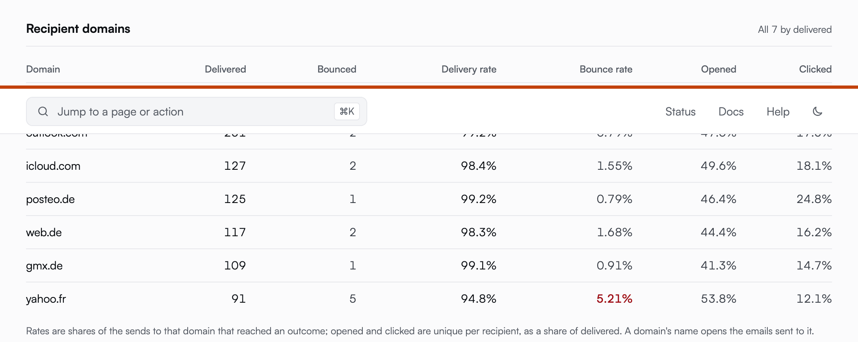The image size is (858, 342).
Task: Click the 1.55% bounce rate for icloud.com
Action: pos(614,166)
